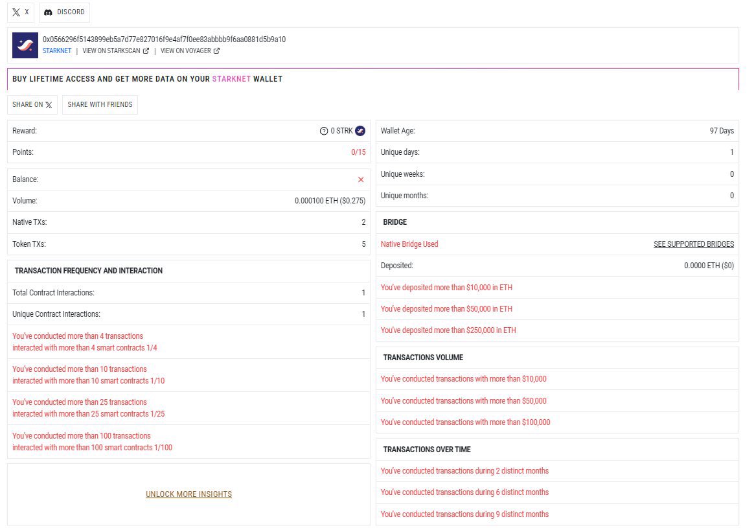
Task: Click the SHARE WITH FRIENDS button
Action: [x=100, y=104]
